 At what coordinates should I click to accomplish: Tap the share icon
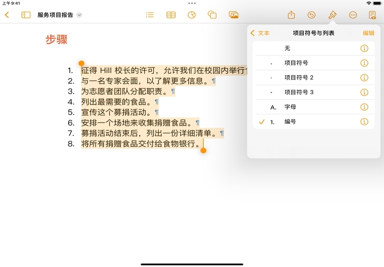click(x=291, y=15)
